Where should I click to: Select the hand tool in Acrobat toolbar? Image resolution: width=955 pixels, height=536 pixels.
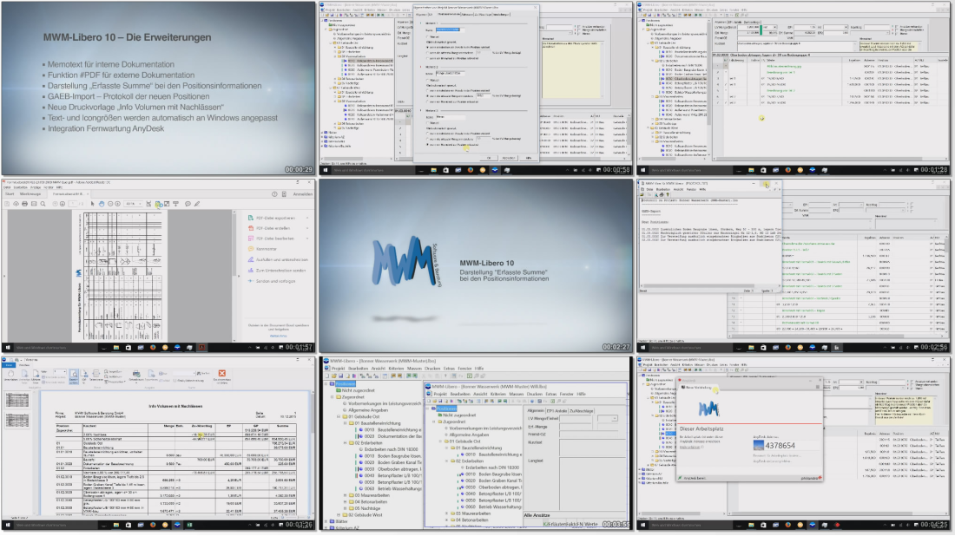(102, 204)
